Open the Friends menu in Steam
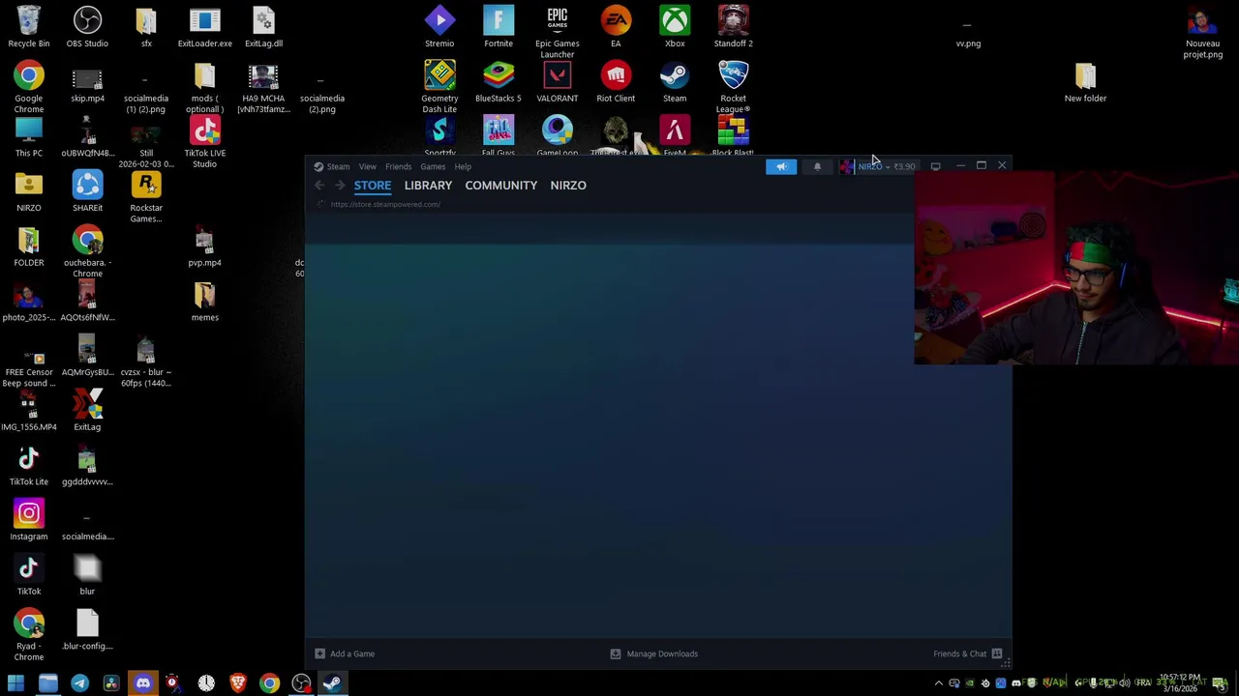Screen dimensions: 1239x696 398,166
